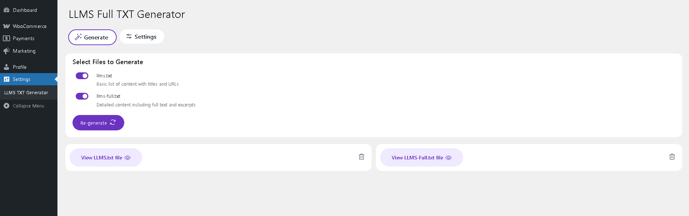Click the Payments dollar icon
Screen dimensions: 689x216
pyautogui.click(x=6, y=38)
